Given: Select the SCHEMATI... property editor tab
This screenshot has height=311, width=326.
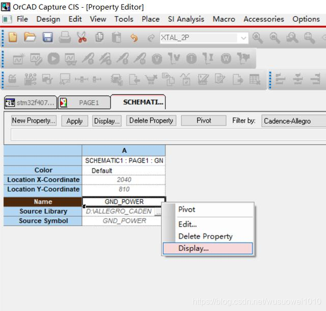Looking at the screenshot, I should tap(138, 102).
